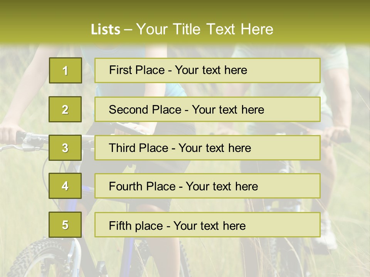Click the Fourth Place text bar
This screenshot has width=370, height=277.
[207, 186]
